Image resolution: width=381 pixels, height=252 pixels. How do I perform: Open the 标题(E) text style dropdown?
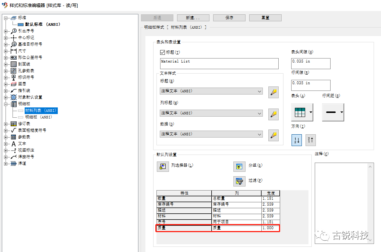click(211, 91)
